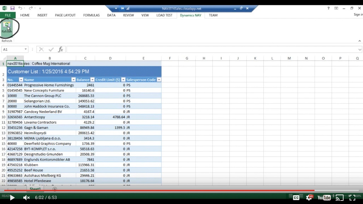Pin the remote connection bar
Image resolution: width=363 pixels, height=204 pixels.
[x=122, y=8]
